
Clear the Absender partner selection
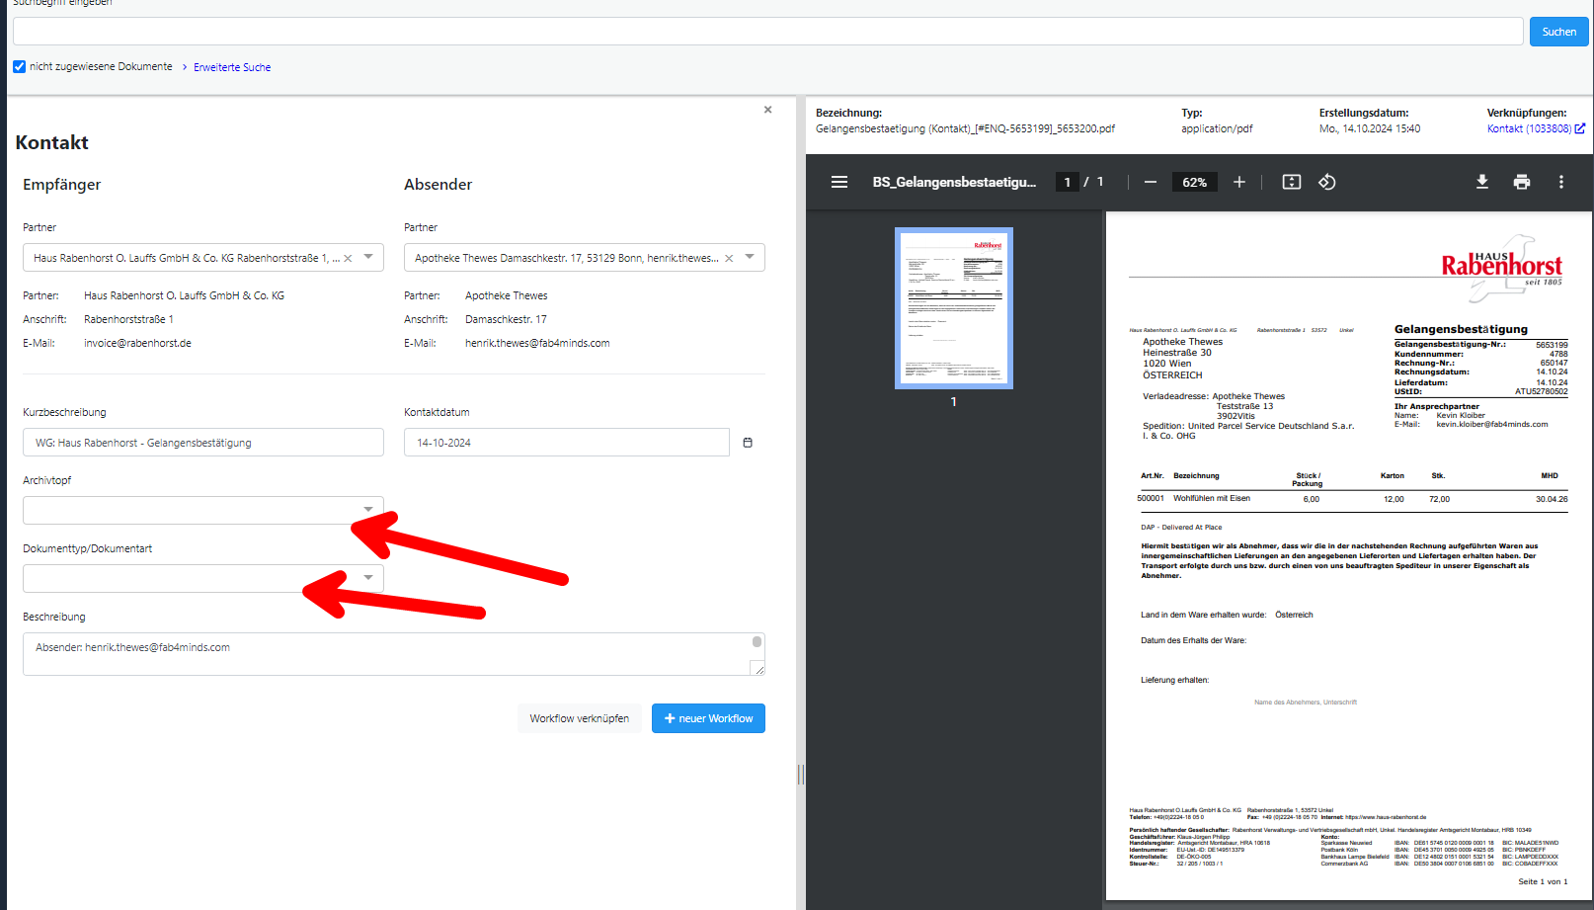coord(729,258)
